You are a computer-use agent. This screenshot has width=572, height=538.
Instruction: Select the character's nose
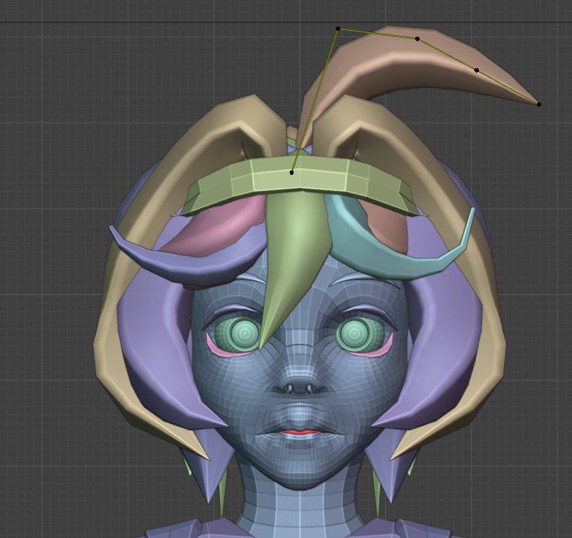point(298,384)
